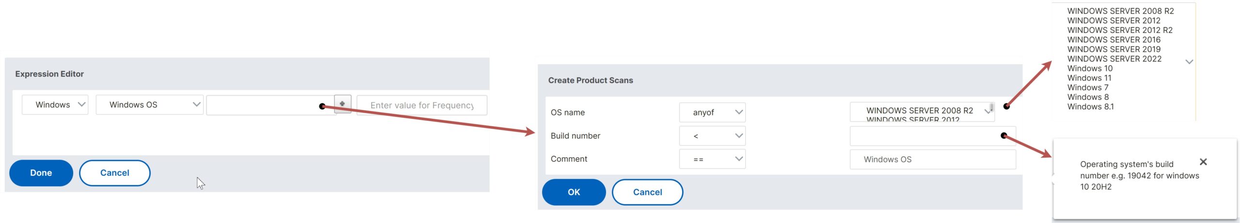Click the Build number value field
Screen dimensions: 1240x223
(x=933, y=136)
